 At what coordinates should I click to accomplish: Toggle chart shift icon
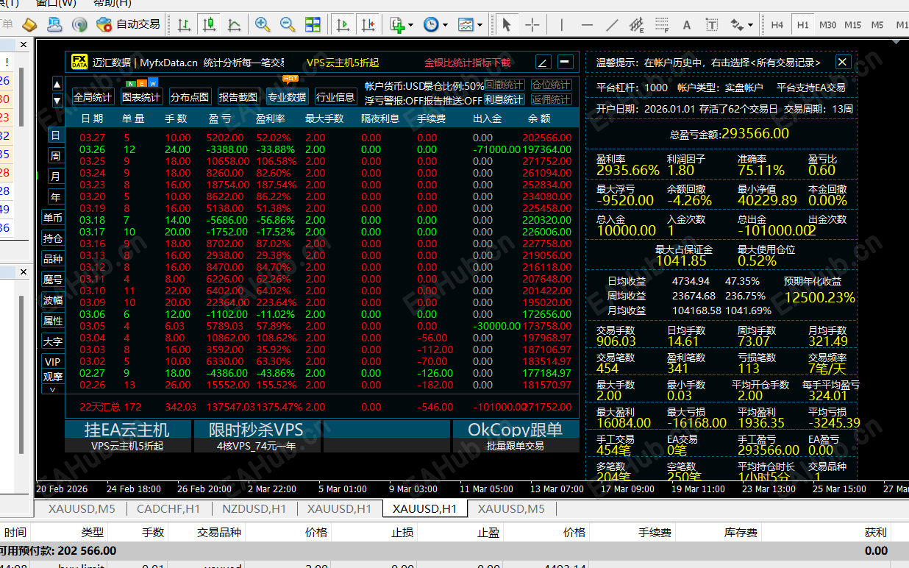[x=368, y=24]
